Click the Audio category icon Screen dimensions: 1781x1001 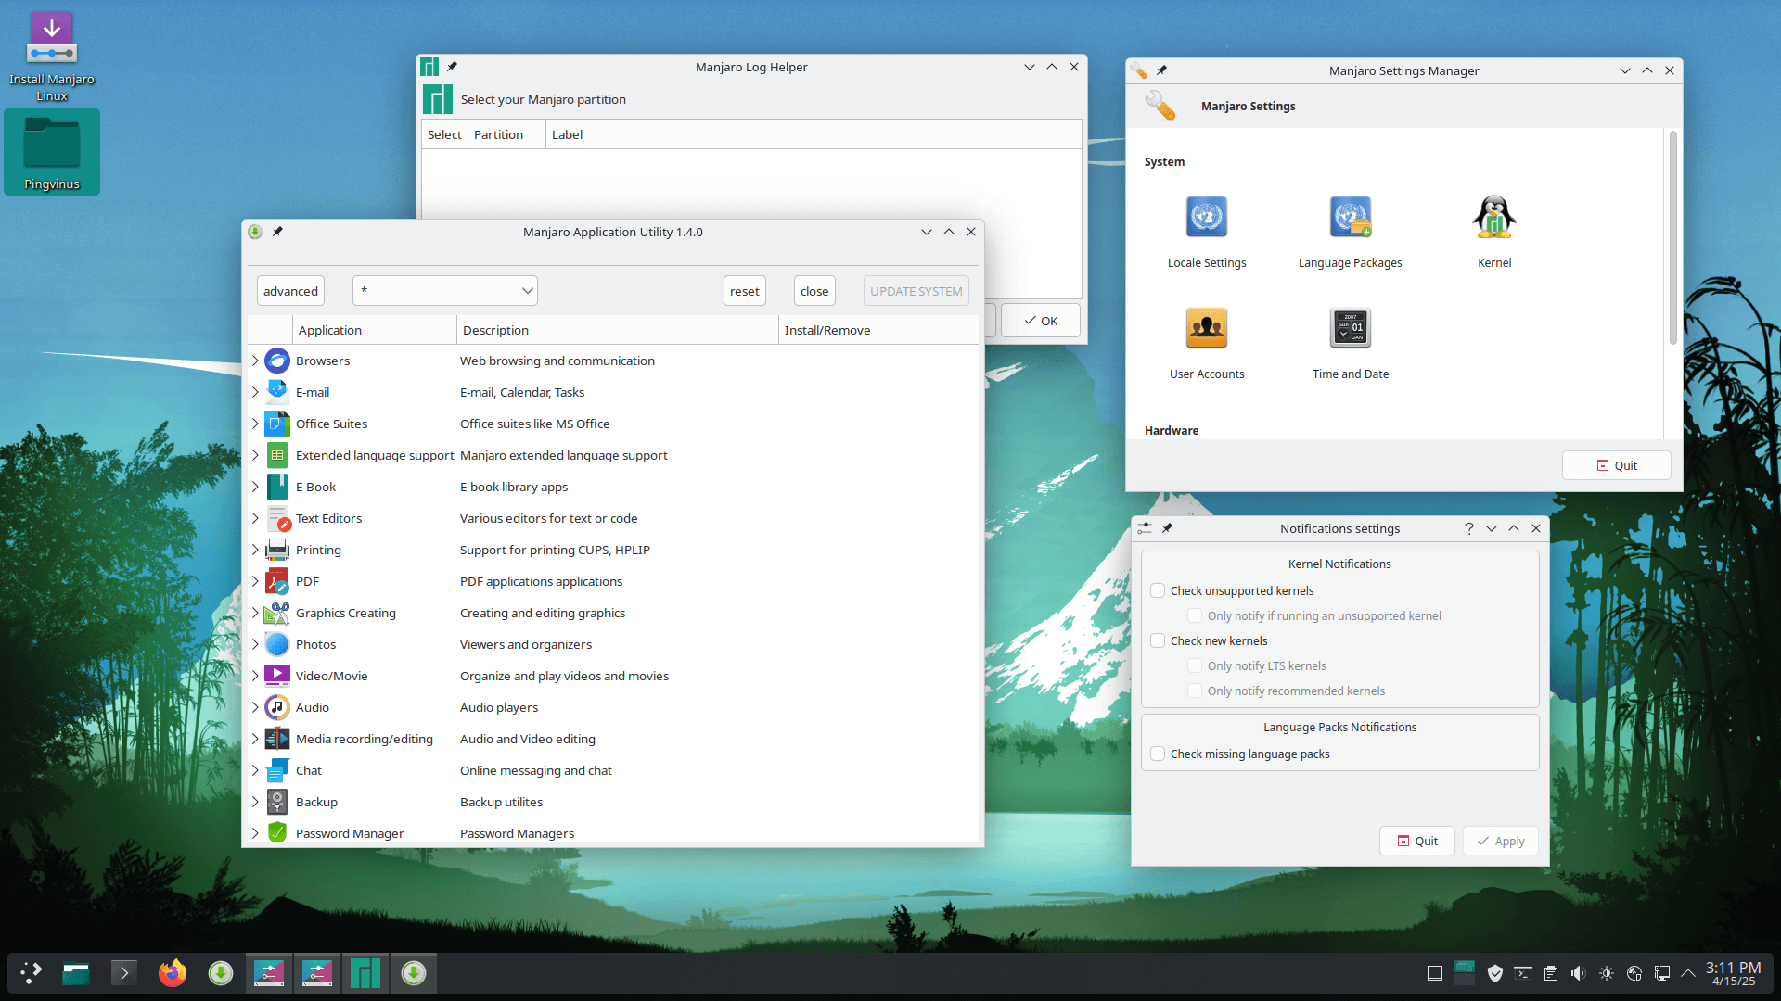point(276,707)
